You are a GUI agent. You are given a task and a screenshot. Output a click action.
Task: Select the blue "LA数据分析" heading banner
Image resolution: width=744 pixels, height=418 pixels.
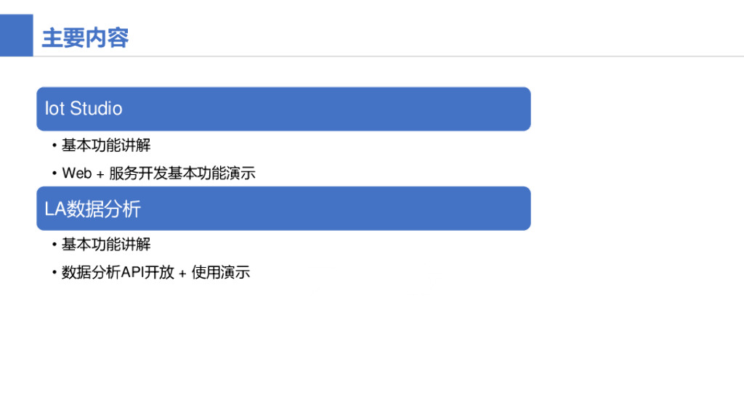pos(283,208)
